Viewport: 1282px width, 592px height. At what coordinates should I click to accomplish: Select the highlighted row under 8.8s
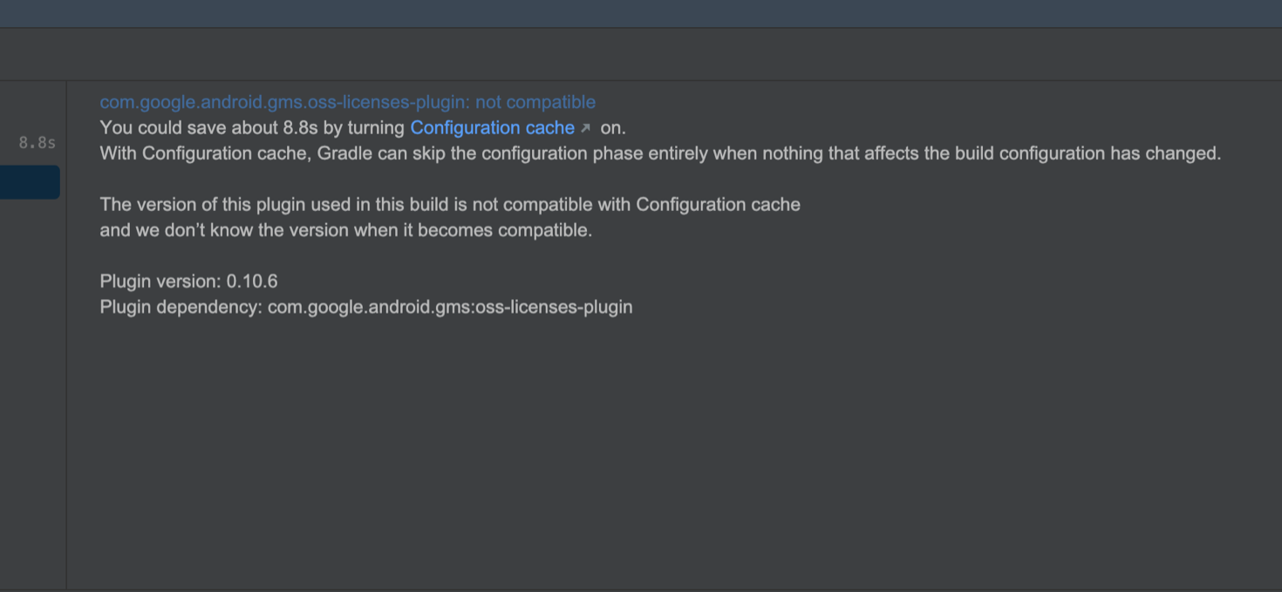tap(30, 182)
